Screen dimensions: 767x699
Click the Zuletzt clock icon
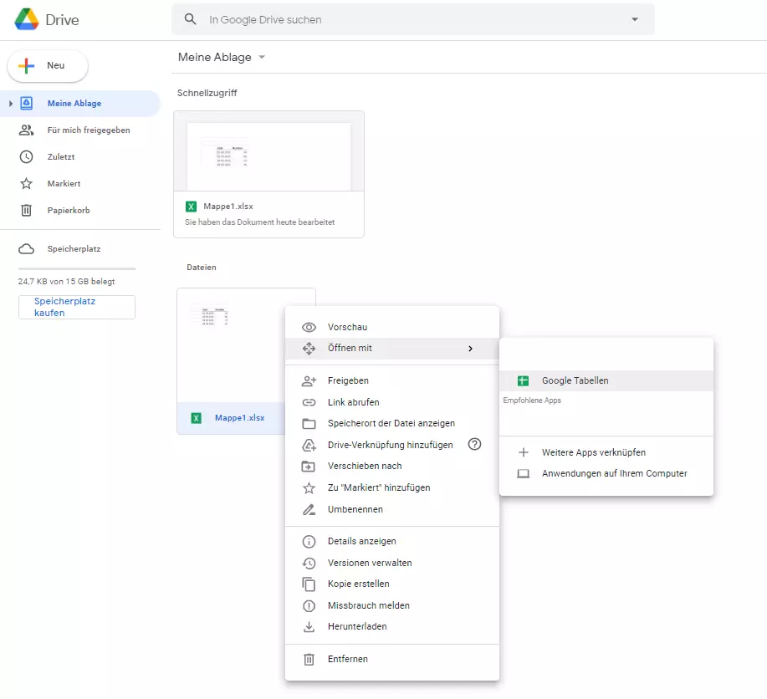(x=27, y=157)
